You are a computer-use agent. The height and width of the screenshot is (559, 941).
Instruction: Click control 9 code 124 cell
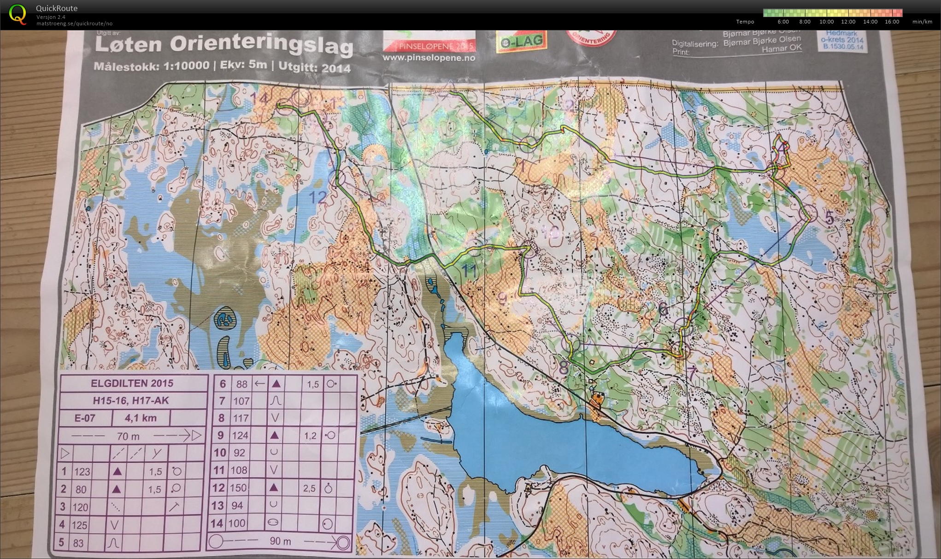click(241, 435)
